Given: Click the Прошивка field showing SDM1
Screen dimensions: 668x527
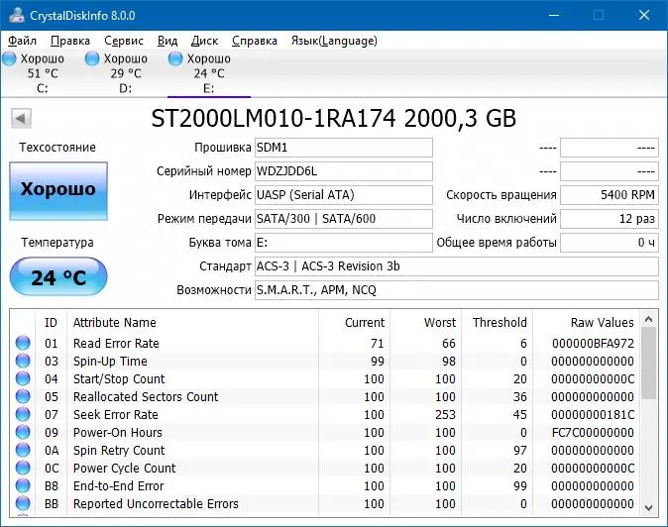Looking at the screenshot, I should [344, 148].
